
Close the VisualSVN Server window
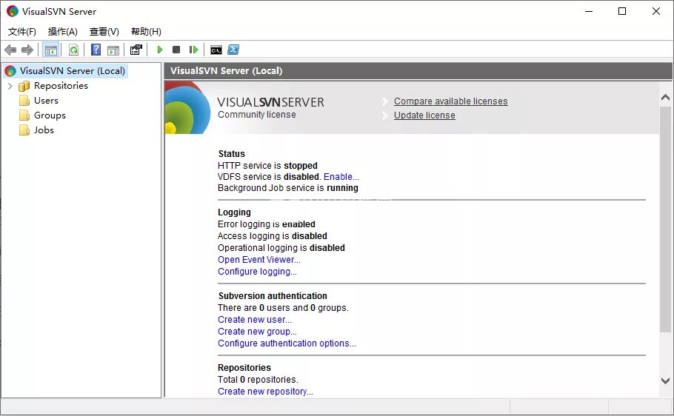click(x=656, y=11)
